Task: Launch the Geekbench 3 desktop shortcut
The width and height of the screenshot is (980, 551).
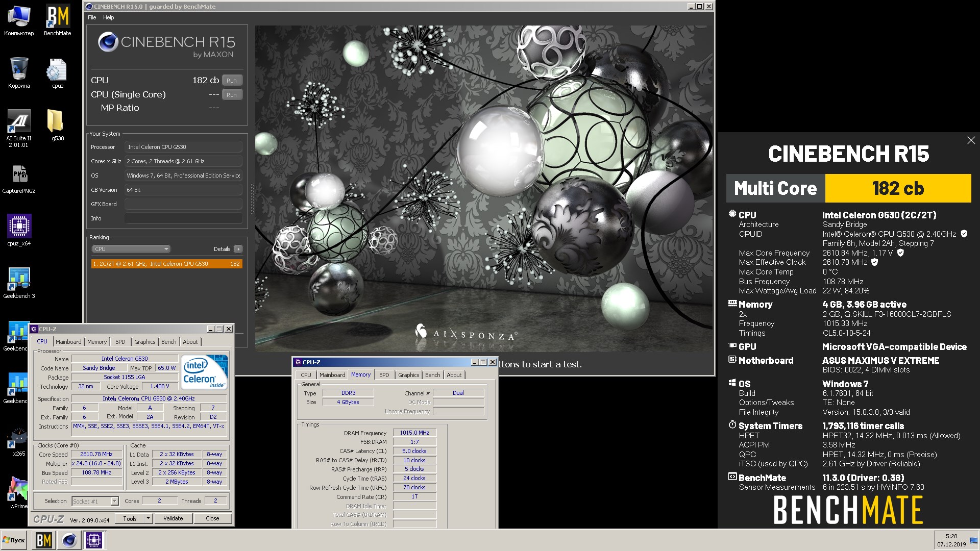Action: [19, 283]
